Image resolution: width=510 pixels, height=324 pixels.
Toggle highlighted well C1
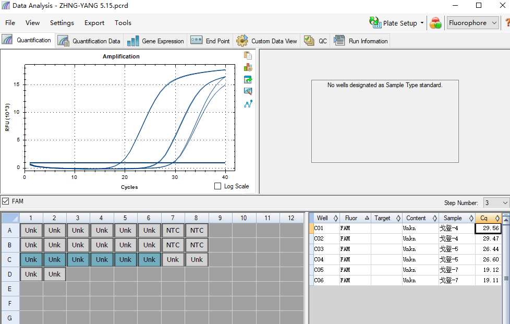[31, 260]
